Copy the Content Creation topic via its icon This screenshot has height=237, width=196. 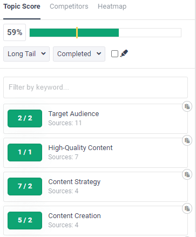coord(187,208)
